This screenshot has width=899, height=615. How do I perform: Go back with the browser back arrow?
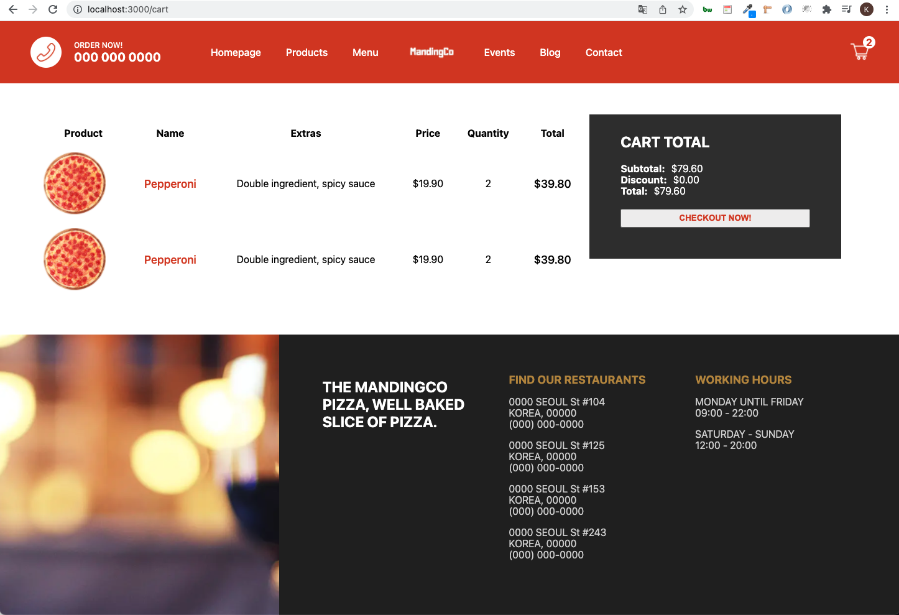click(13, 9)
